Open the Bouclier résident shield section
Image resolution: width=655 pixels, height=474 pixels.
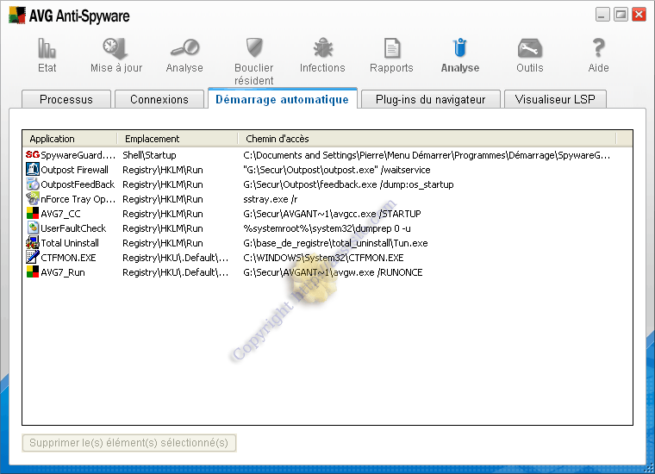click(x=253, y=61)
